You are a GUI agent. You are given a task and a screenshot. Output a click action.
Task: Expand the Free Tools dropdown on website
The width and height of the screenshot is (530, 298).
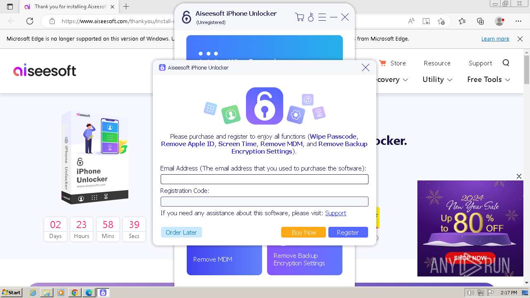coord(489,79)
